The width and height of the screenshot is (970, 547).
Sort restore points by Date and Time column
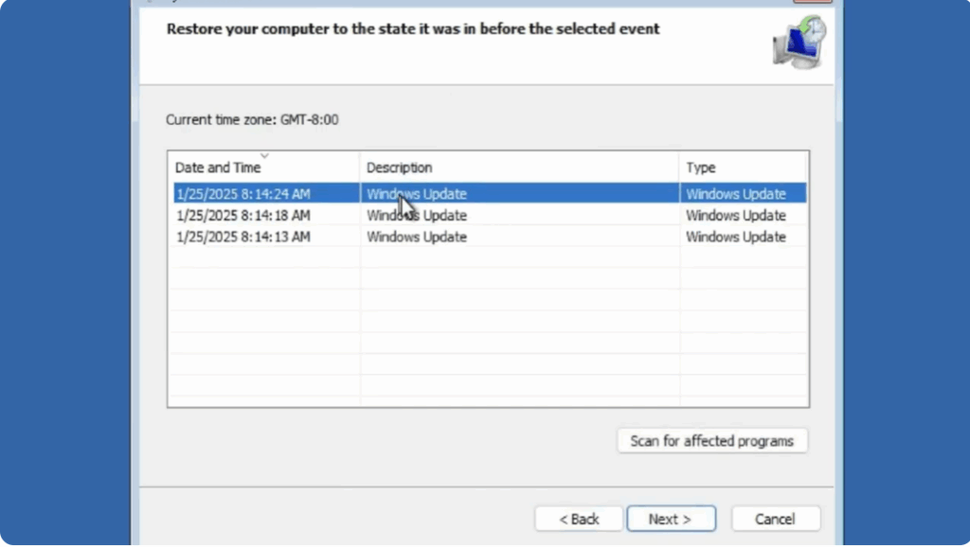pyautogui.click(x=218, y=168)
